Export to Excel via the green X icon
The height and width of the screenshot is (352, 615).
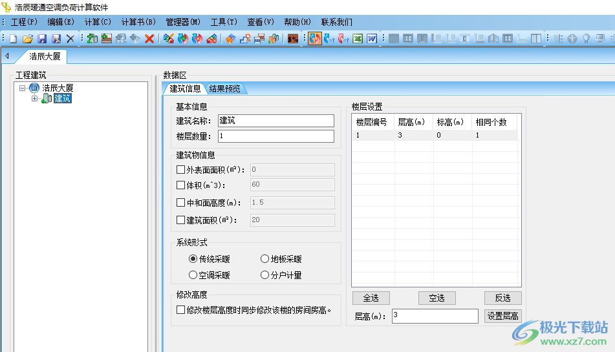(x=358, y=38)
